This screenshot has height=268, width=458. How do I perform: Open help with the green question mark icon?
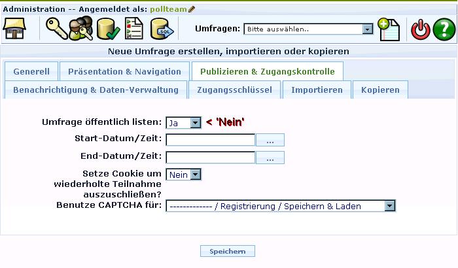click(444, 29)
